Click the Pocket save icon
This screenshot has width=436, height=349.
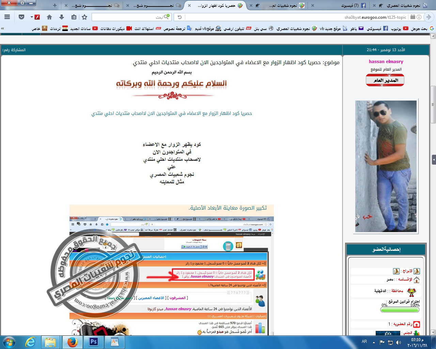tap(21, 17)
